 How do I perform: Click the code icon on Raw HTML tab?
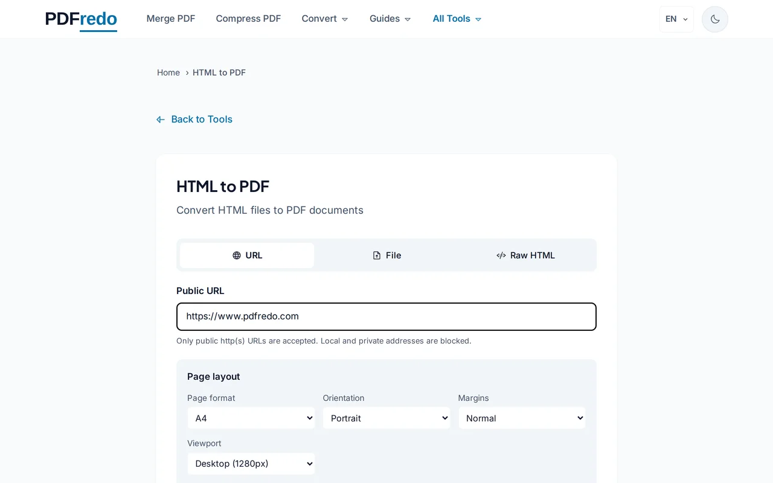501,255
